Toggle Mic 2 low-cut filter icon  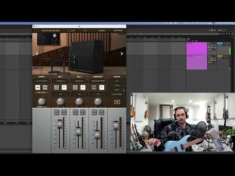pos(83,88)
